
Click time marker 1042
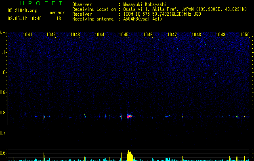coord(51,35)
